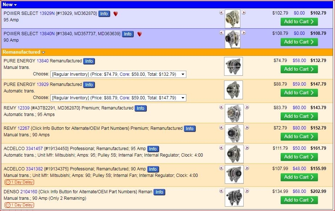Add PURE ENERGY 13929 to cart
335x211 pixels.
coord(299,93)
